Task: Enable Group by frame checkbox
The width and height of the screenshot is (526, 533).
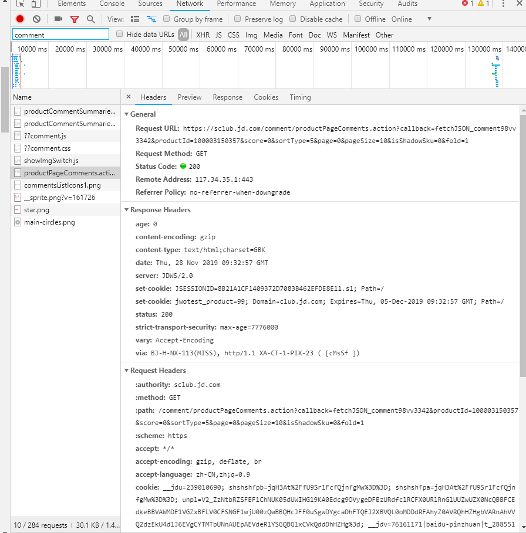Action: click(x=166, y=19)
